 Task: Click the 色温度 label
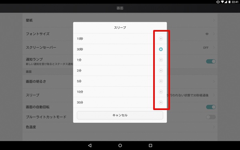31,127
